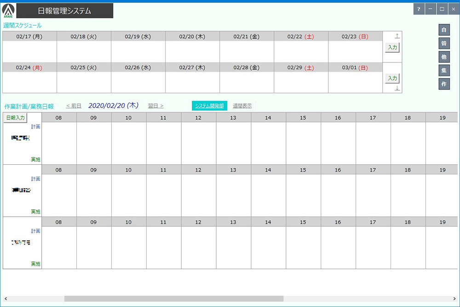The height and width of the screenshot is (307, 460).
Task: Open the 集 side panel button
Action: (x=444, y=70)
